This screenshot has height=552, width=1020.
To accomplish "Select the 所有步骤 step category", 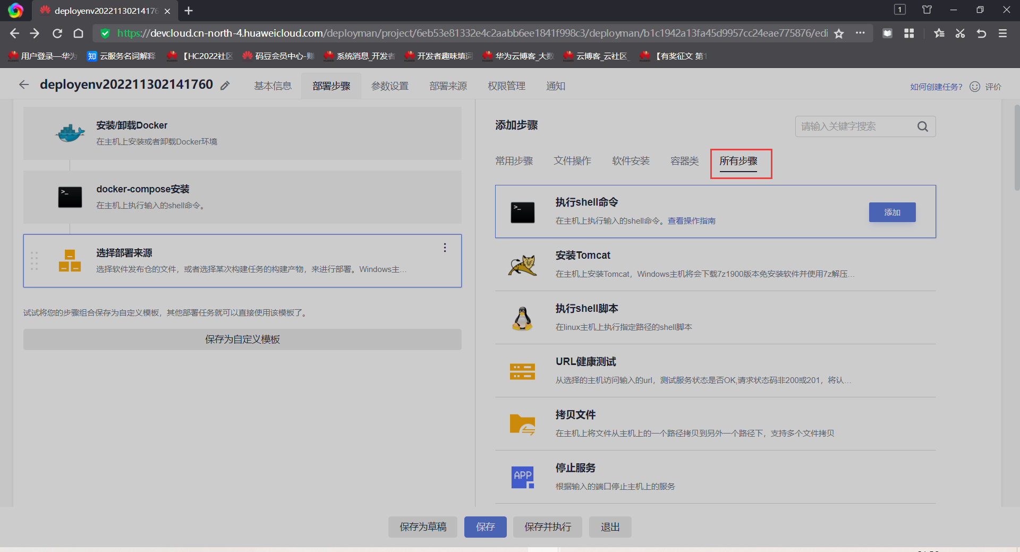I will click(738, 161).
